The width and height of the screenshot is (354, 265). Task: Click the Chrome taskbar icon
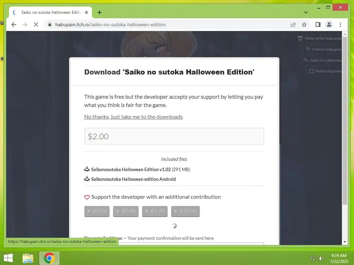click(49, 258)
